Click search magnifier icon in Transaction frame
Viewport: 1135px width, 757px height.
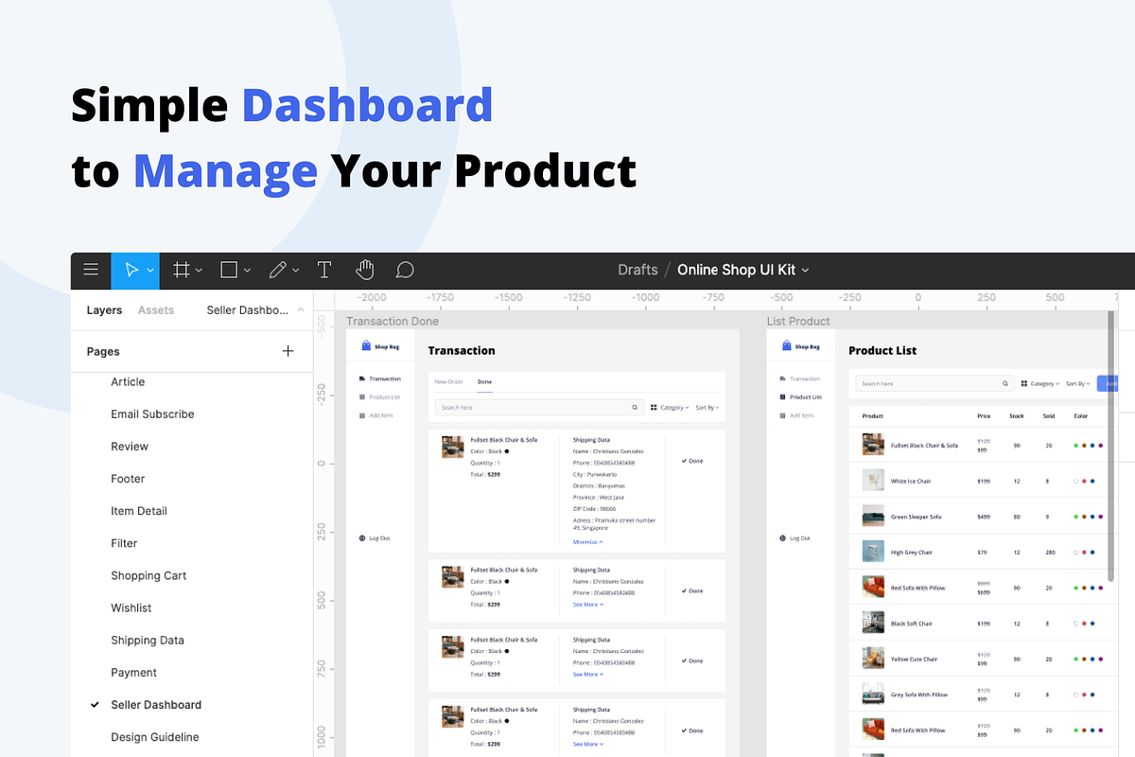[x=636, y=407]
